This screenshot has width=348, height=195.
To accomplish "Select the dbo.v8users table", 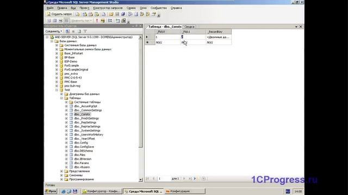I will tap(82, 167).
